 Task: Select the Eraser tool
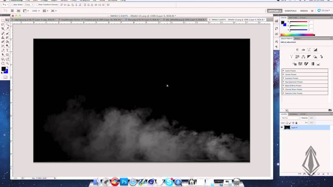(x=3, y=41)
